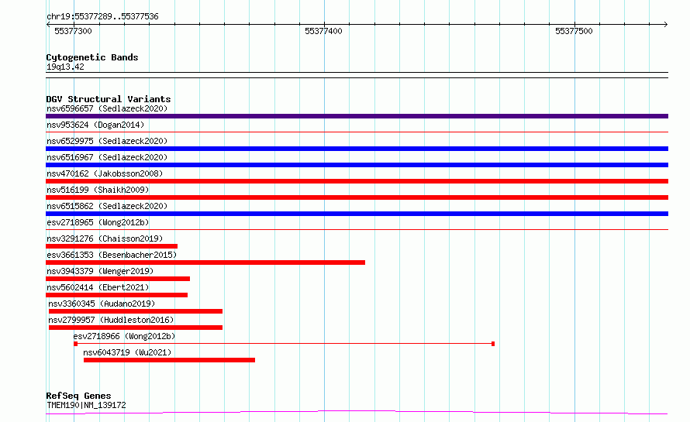Click the red bar of nsv516199
This screenshot has height=422, width=690.
point(357,197)
